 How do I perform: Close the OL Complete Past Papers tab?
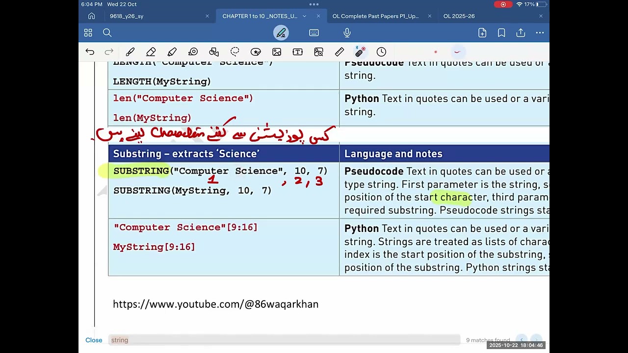[x=430, y=16]
